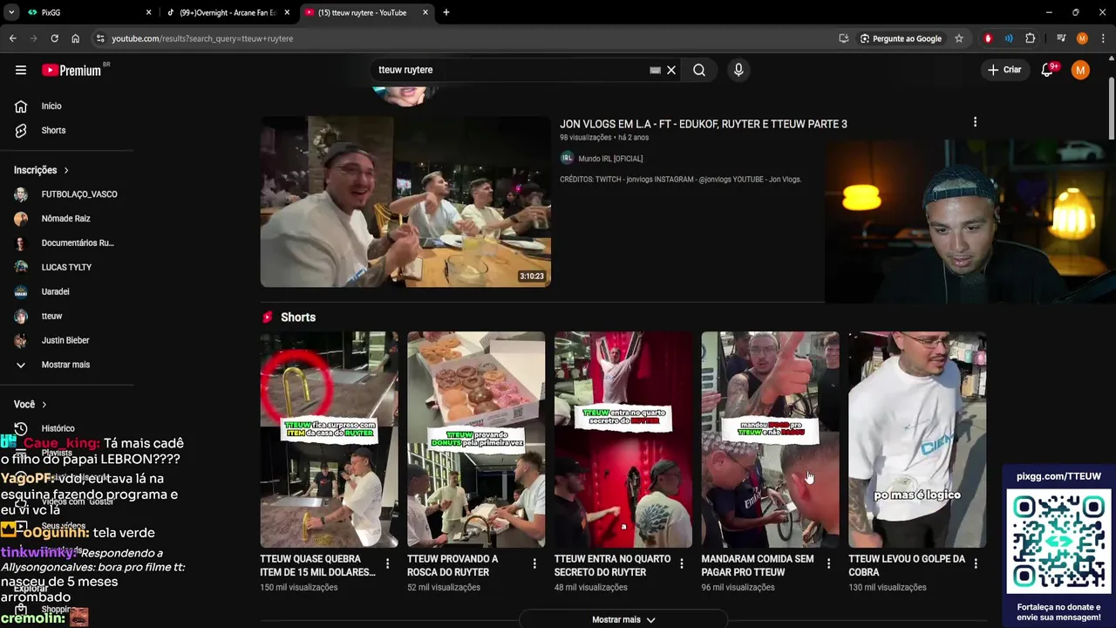Image resolution: width=1116 pixels, height=628 pixels.
Task: Click the browser address bar URL
Action: (202, 38)
